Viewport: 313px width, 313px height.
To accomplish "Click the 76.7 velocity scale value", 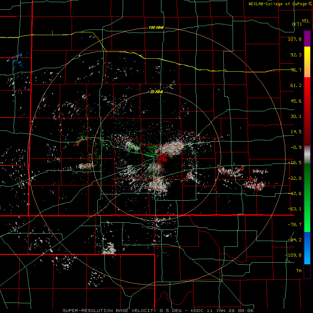I will pyautogui.click(x=296, y=70).
